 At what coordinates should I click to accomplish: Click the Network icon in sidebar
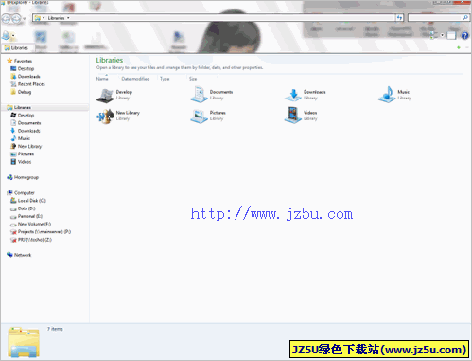[x=9, y=255]
